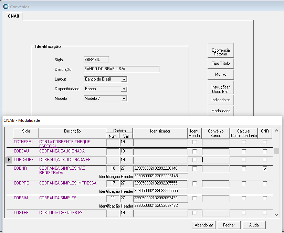The width and height of the screenshot is (284, 233).
Task: Select the COBPRE sigla cell
Action: pyautogui.click(x=21, y=183)
